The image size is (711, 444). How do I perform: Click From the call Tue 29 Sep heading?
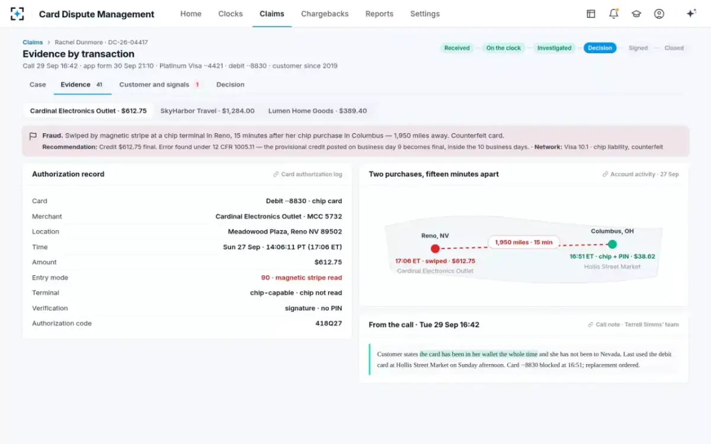(x=424, y=324)
